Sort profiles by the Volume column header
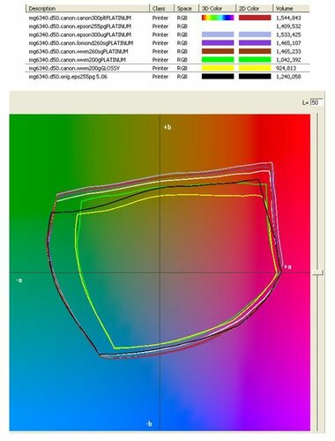The height and width of the screenshot is (441, 335). (291, 9)
